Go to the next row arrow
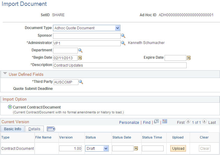220x155 pixels. click(204, 121)
